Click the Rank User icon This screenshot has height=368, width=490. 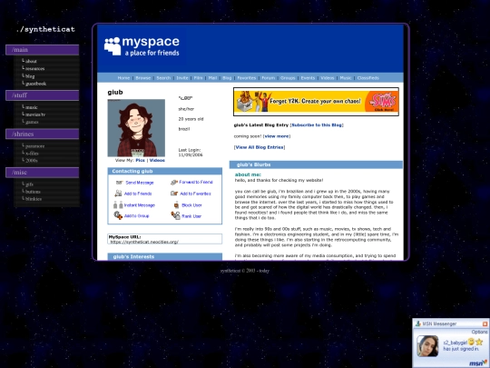tap(175, 215)
